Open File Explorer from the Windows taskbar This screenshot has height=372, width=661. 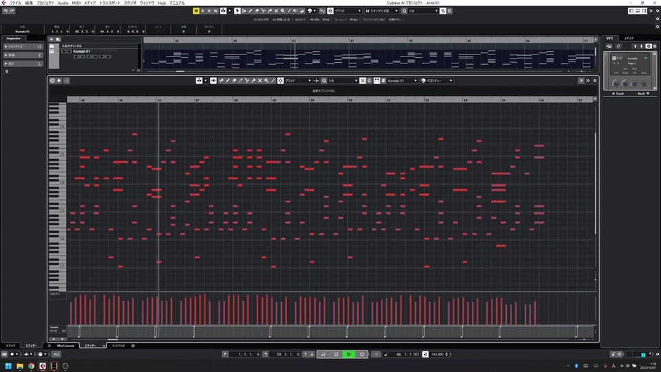click(20, 366)
